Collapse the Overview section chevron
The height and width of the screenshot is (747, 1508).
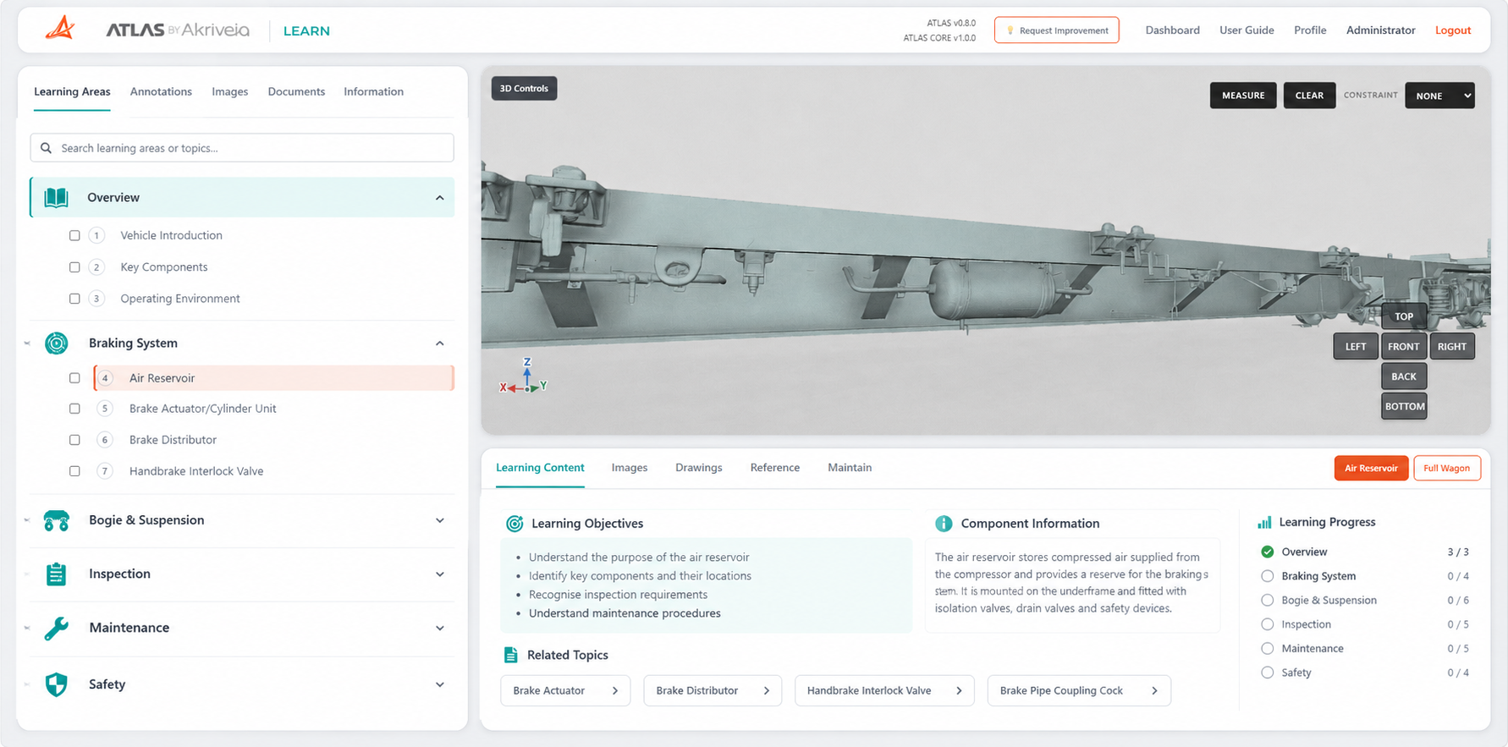(x=440, y=198)
